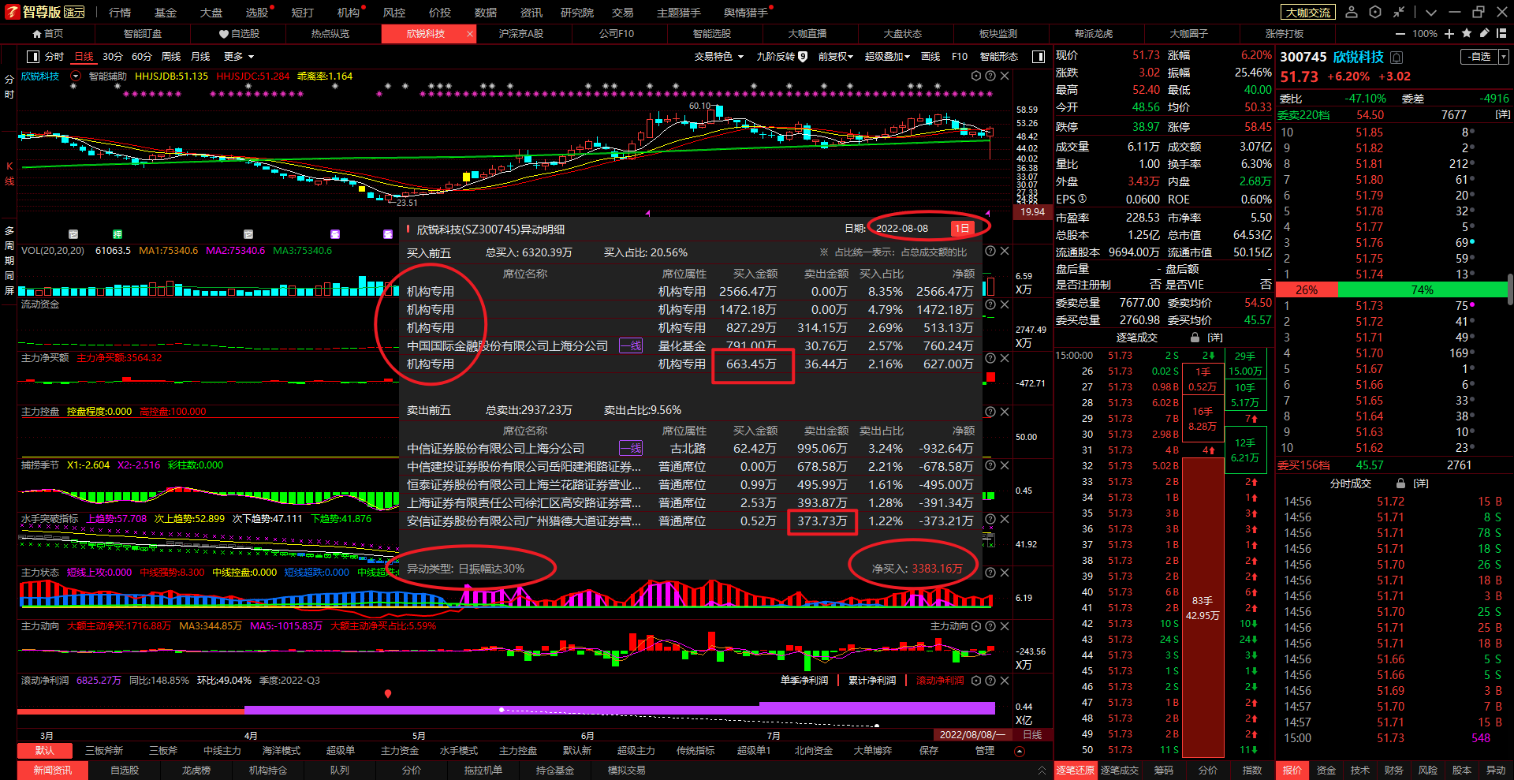Screen dimensions: 1514x780
Task: Click the 大咖交流 button
Action: pyautogui.click(x=1308, y=13)
